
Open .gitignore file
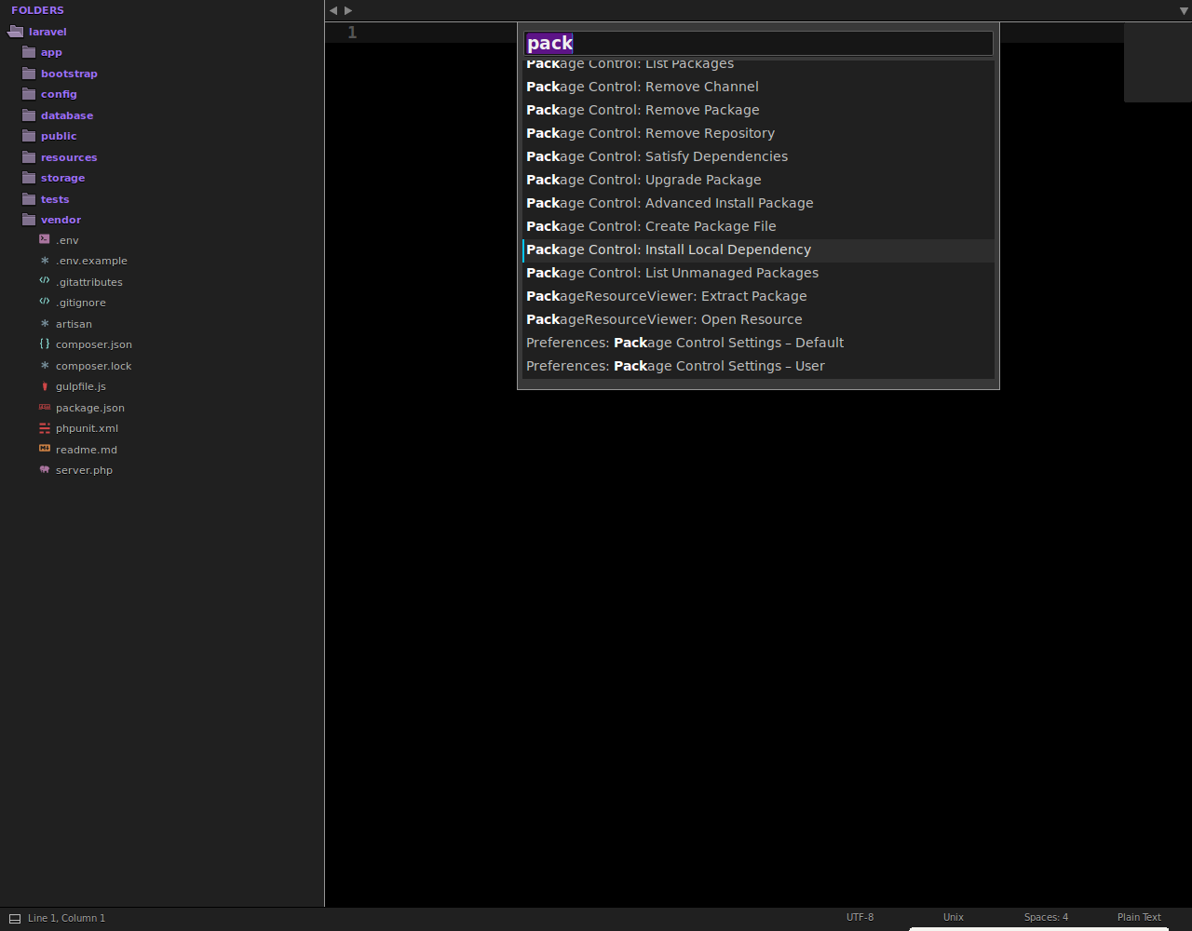[80, 303]
